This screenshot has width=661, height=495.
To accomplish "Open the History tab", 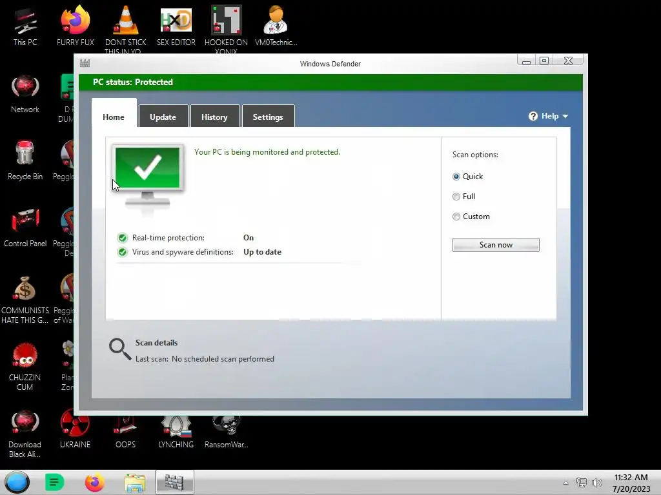I will click(x=214, y=117).
